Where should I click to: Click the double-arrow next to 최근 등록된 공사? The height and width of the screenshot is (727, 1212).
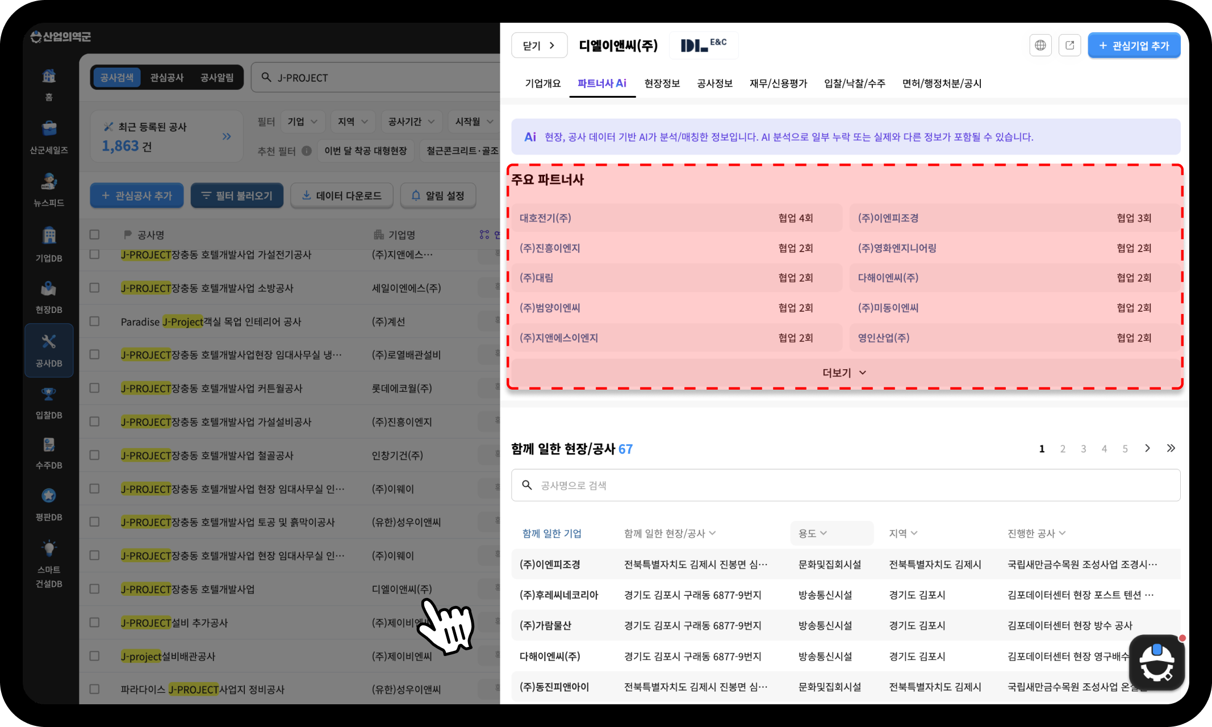point(227,136)
